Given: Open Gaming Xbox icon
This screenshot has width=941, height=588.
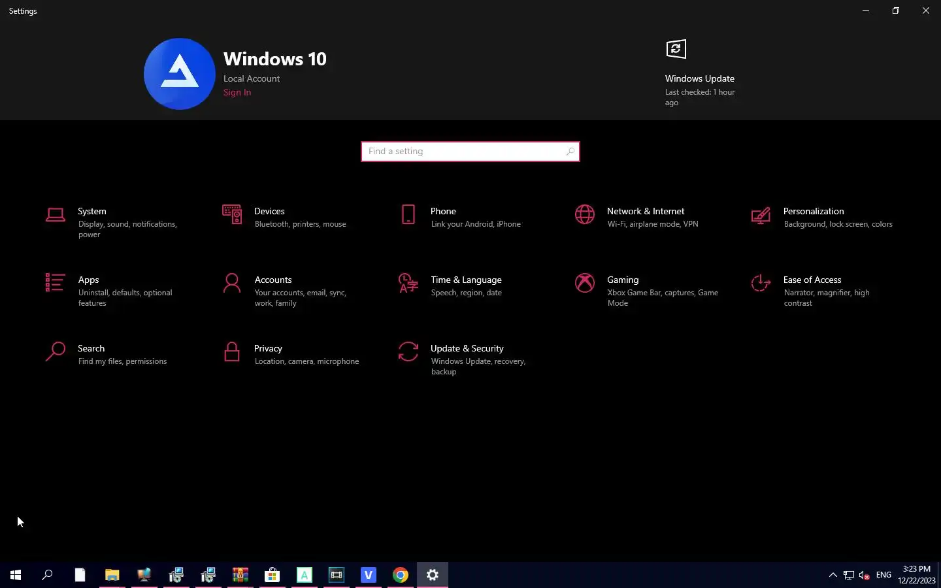Looking at the screenshot, I should [x=585, y=283].
